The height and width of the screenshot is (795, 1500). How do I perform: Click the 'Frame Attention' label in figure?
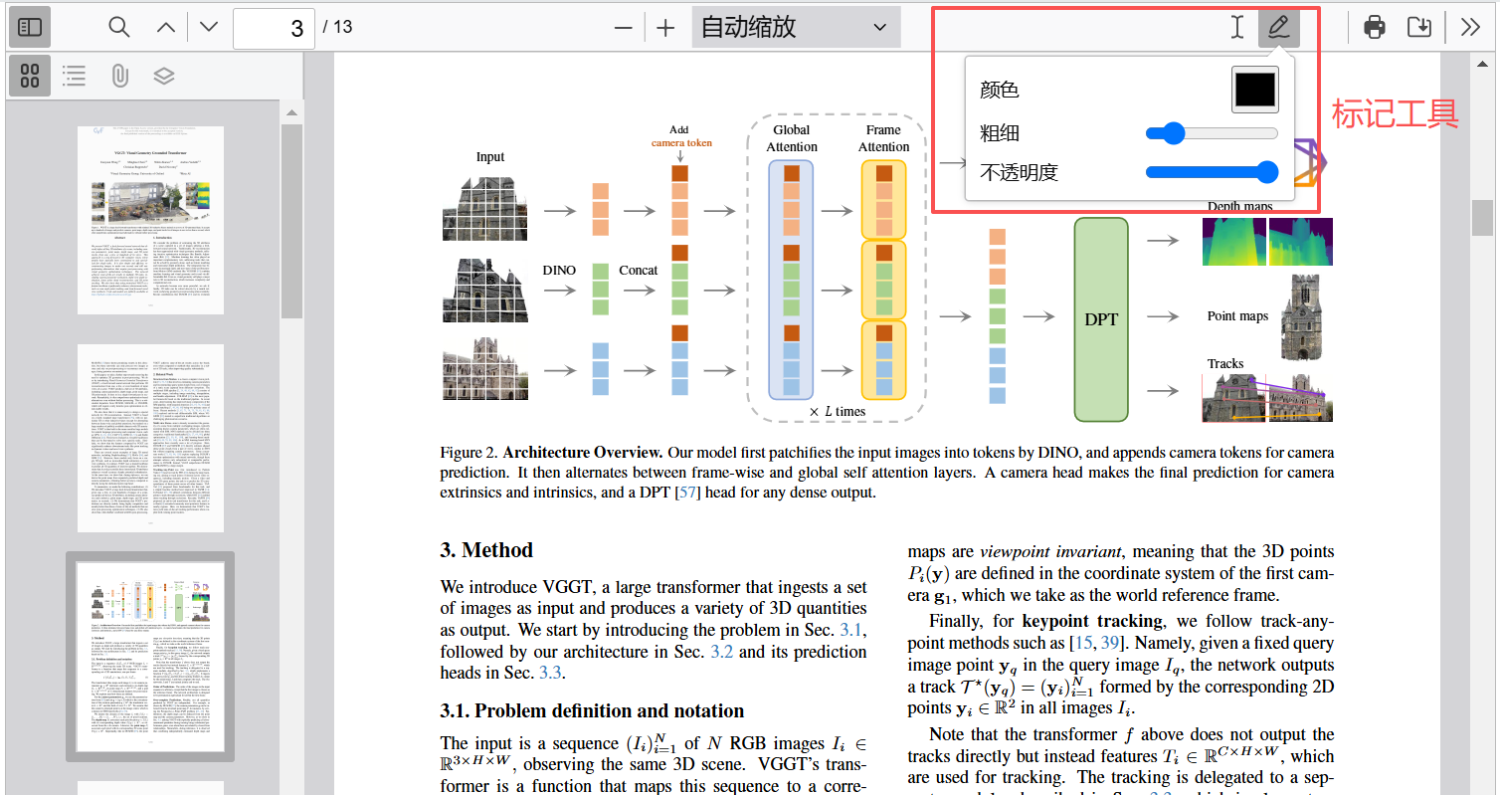pyautogui.click(x=883, y=138)
